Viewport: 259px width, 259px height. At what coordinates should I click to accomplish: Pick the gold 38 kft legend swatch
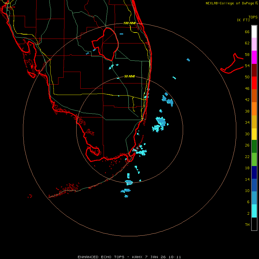pos(254,122)
